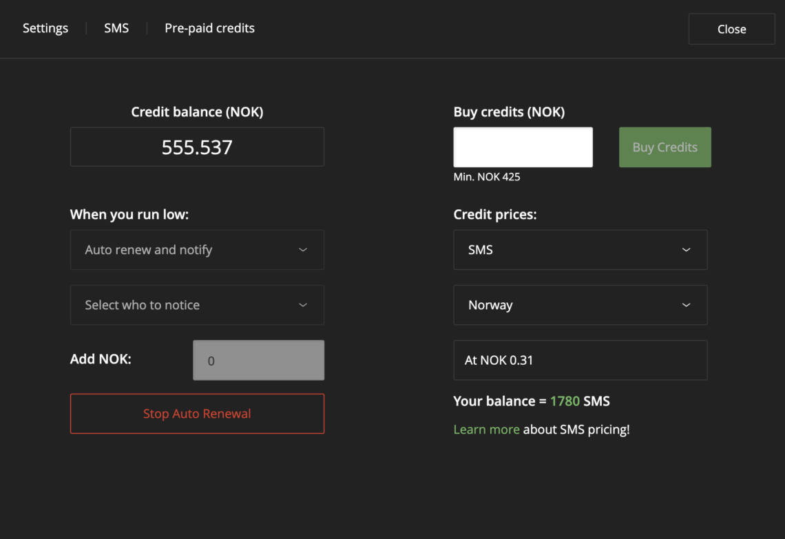Click the credit balance 555.537 box
785x539 pixels.
(197, 147)
